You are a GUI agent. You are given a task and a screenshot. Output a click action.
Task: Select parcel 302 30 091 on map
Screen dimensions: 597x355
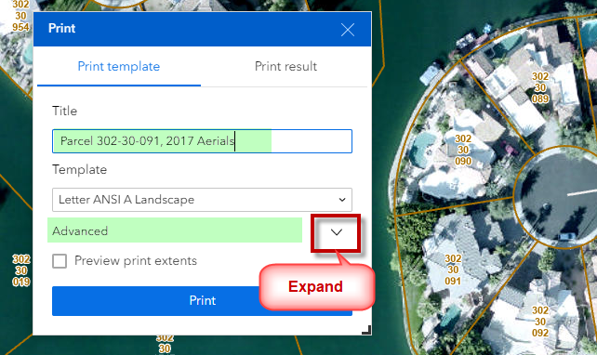click(x=453, y=270)
